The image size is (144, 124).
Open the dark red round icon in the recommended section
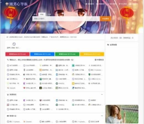point(45,100)
